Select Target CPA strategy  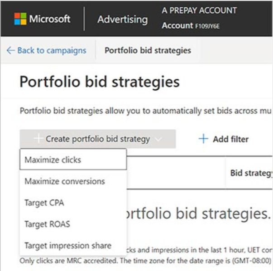point(73,203)
